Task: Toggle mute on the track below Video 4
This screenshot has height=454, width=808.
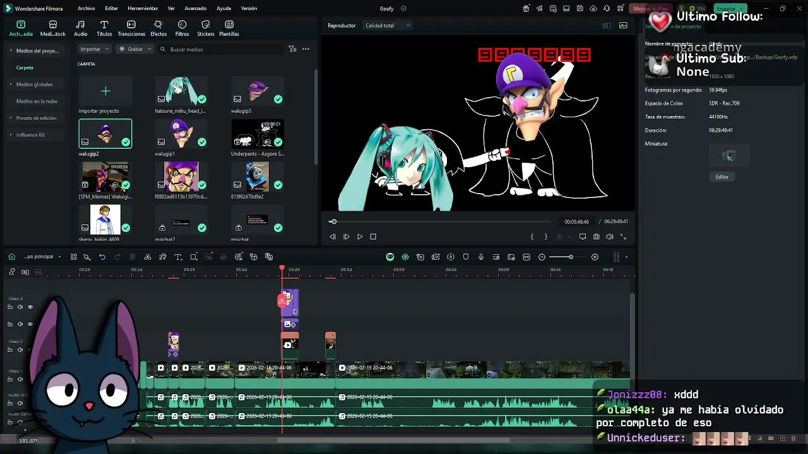Action: click(20, 324)
